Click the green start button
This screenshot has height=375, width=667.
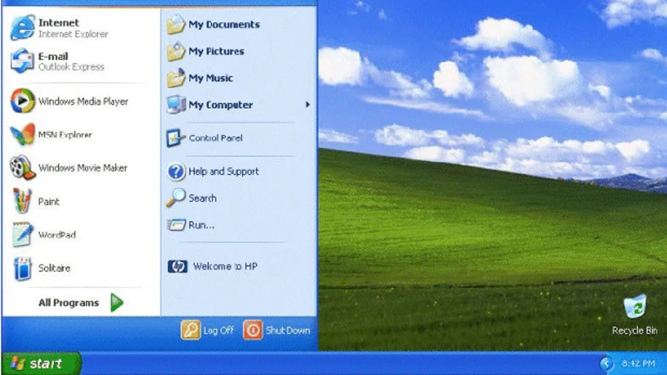tap(41, 364)
